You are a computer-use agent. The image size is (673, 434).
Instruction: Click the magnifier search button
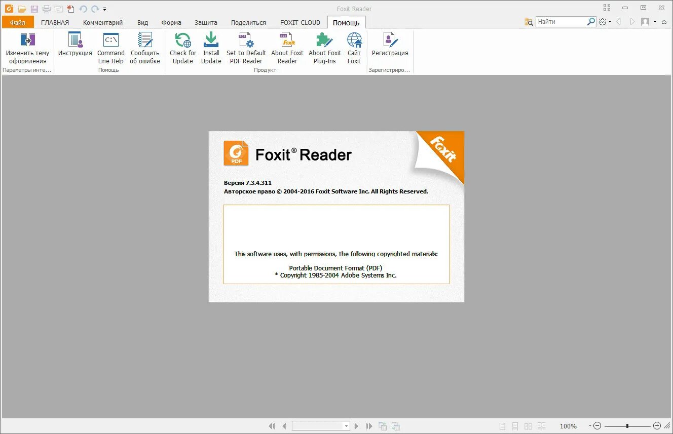coord(591,22)
